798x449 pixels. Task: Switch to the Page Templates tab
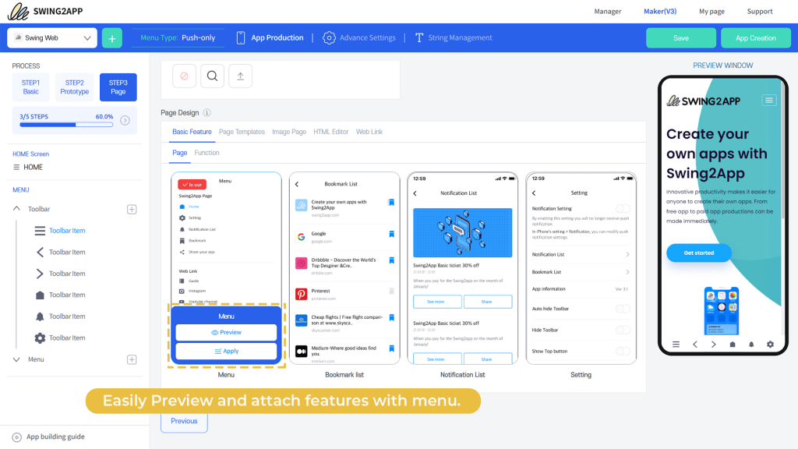coord(242,132)
